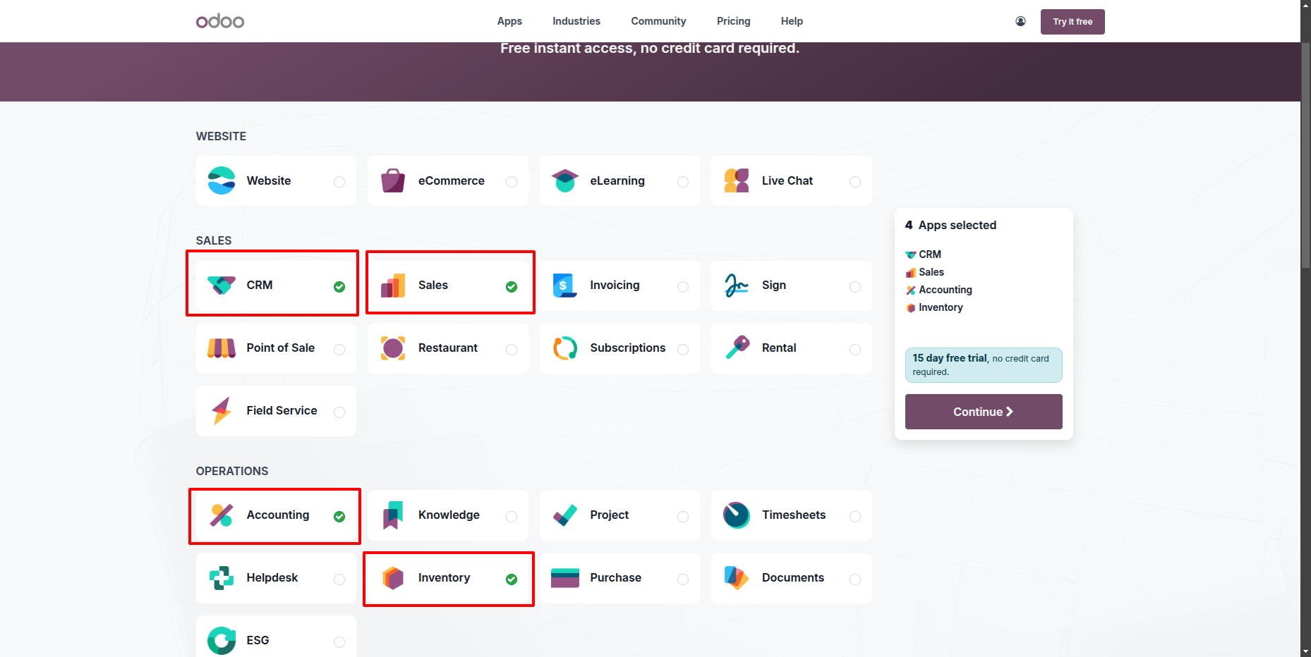Click the Rental app label
Screen dimensions: 1311x657
point(779,348)
